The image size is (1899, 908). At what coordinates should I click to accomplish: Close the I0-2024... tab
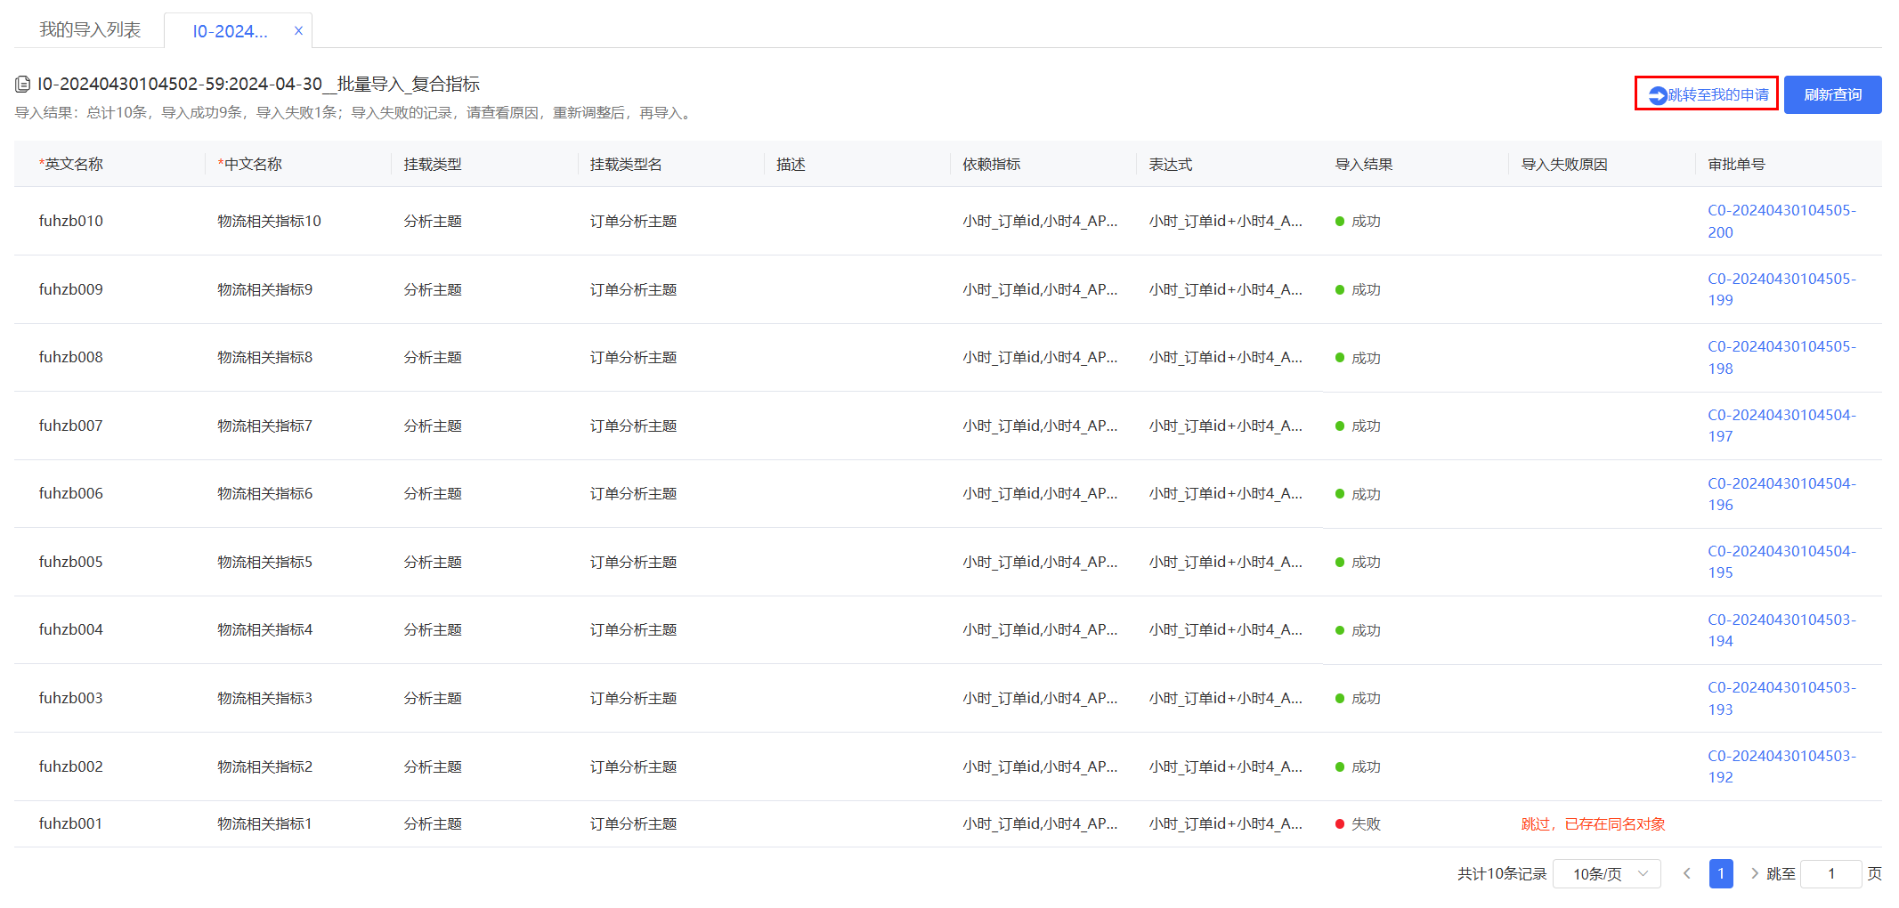tap(298, 31)
